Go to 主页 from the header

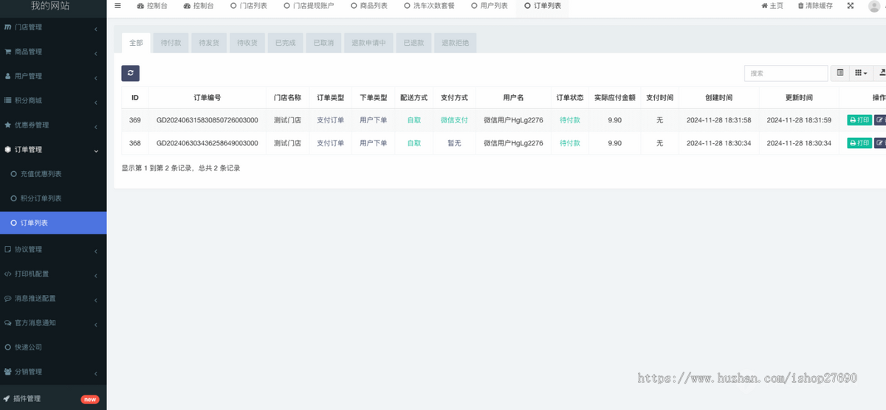[x=772, y=6]
